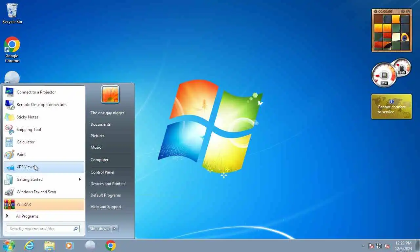The image size is (420, 252).
Task: Open the arrow menu beside Shut down
Action: tap(115, 229)
